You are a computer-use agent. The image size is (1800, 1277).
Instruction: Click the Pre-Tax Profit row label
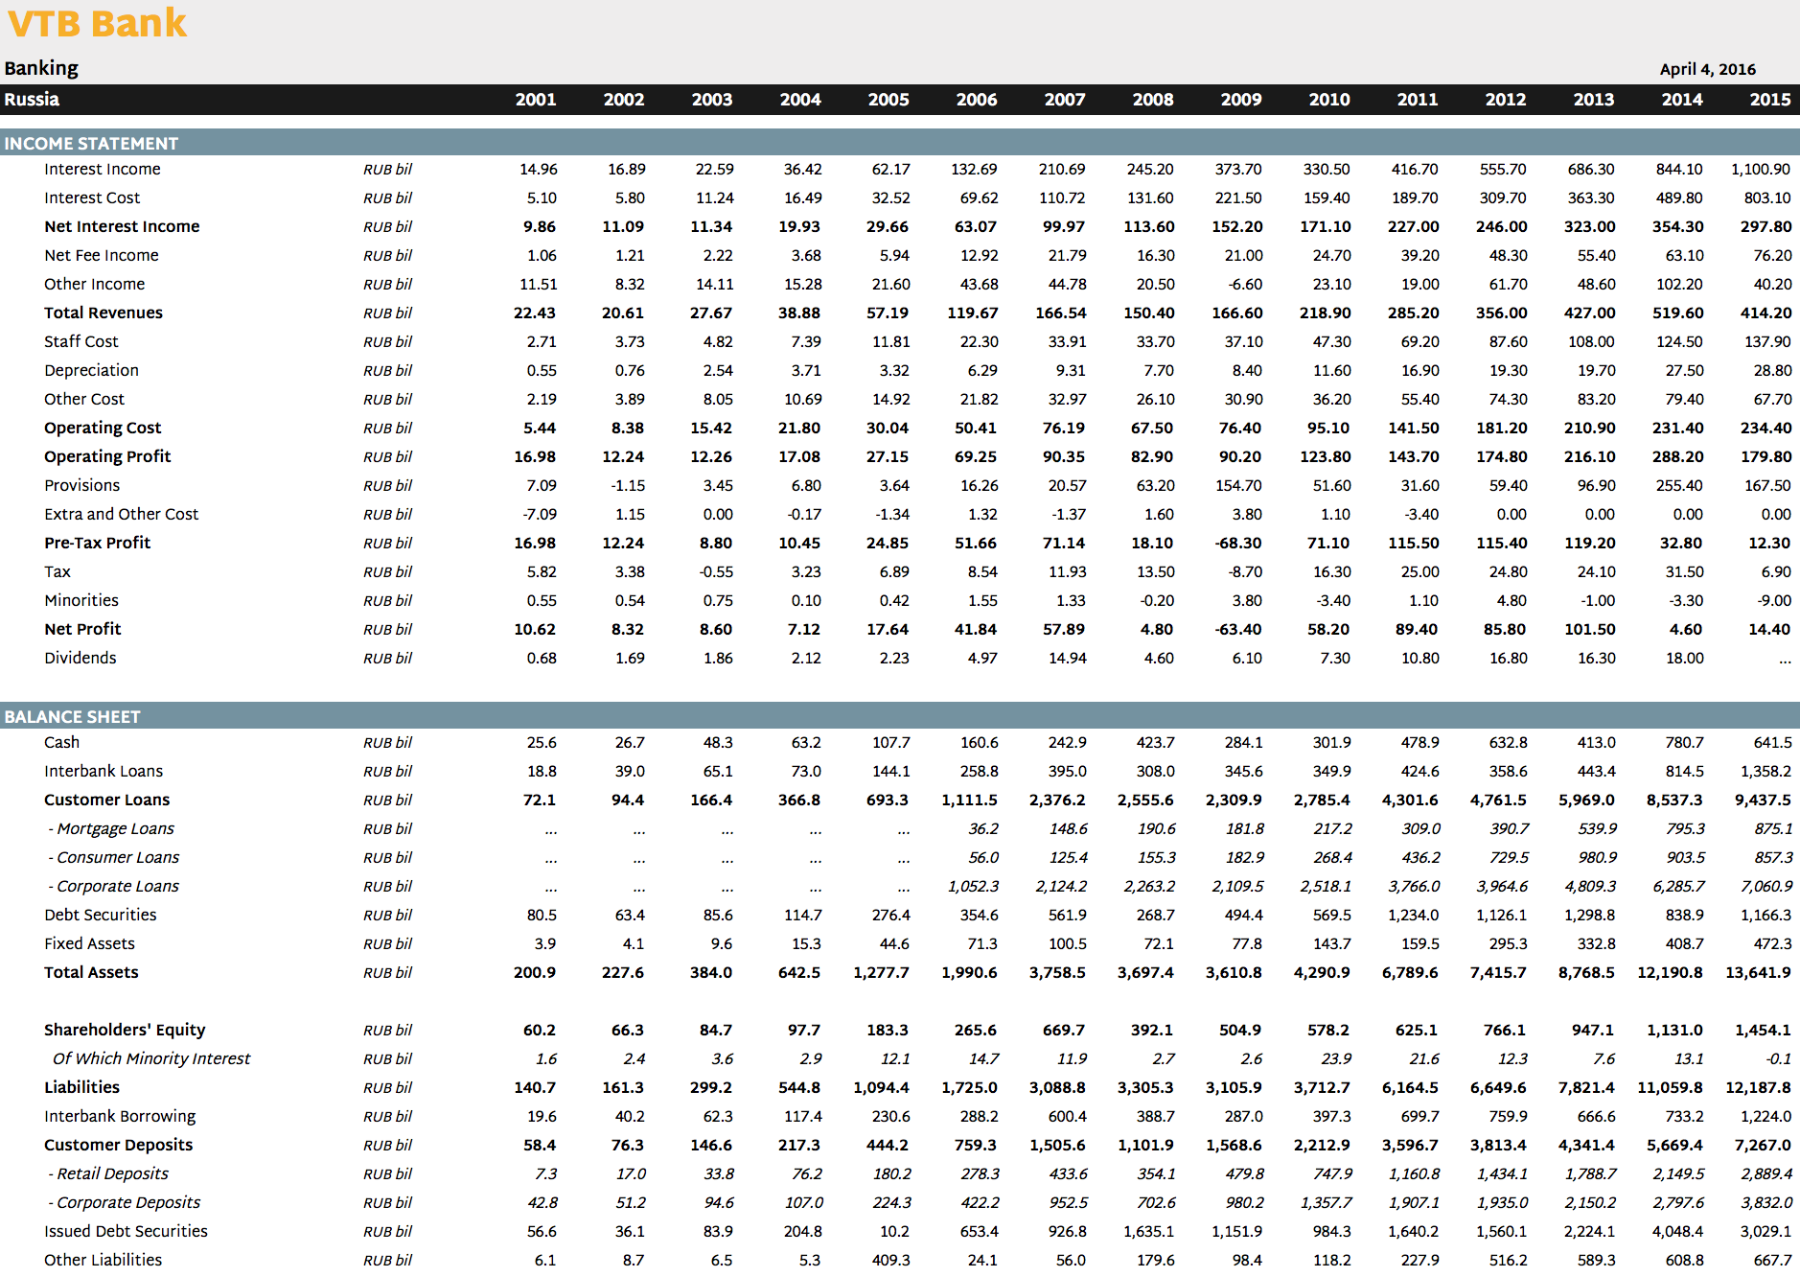(x=97, y=543)
